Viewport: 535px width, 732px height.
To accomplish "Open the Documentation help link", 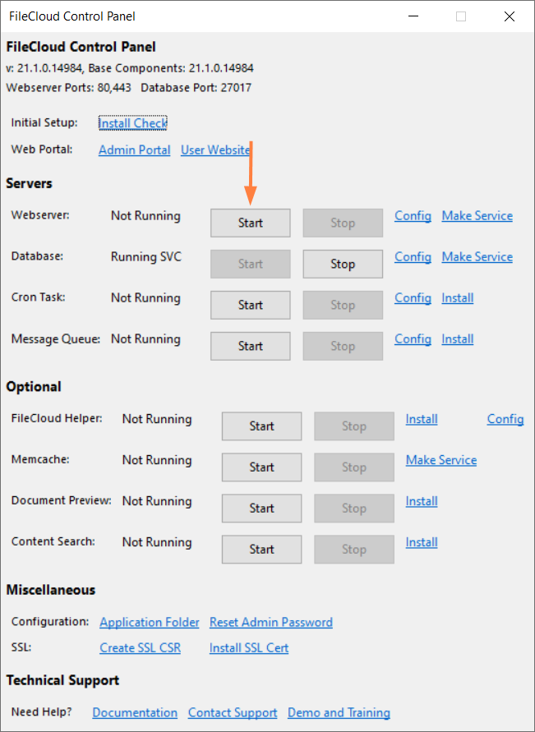I will [x=135, y=712].
